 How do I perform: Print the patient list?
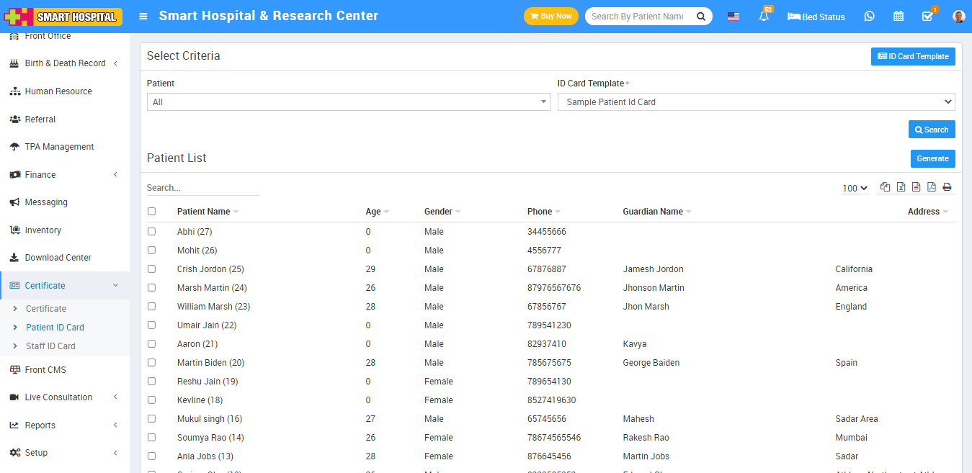click(x=947, y=187)
